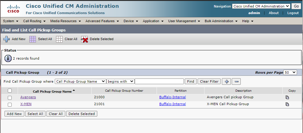The image size is (303, 133).
Task: Open the Device menu
Action: point(131,21)
